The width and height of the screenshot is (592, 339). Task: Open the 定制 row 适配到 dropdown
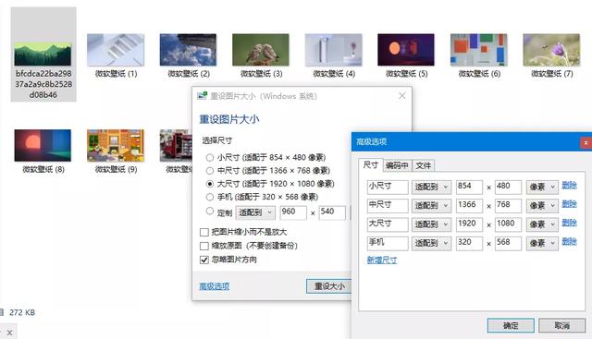tap(255, 212)
